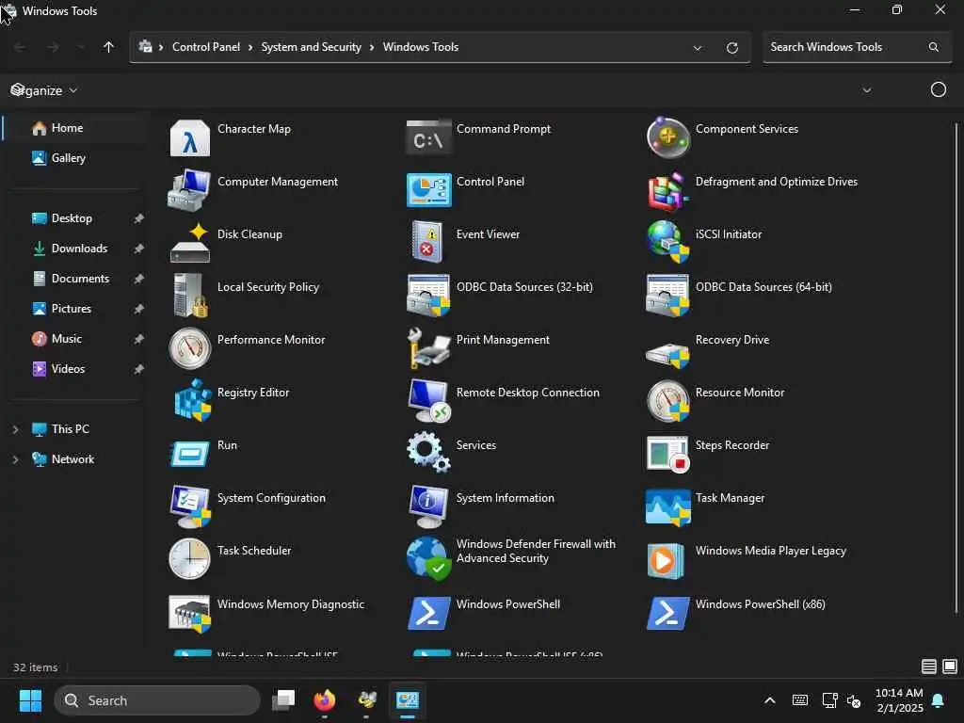Open the Control Panel icon
This screenshot has width=964, height=723.
[428, 190]
